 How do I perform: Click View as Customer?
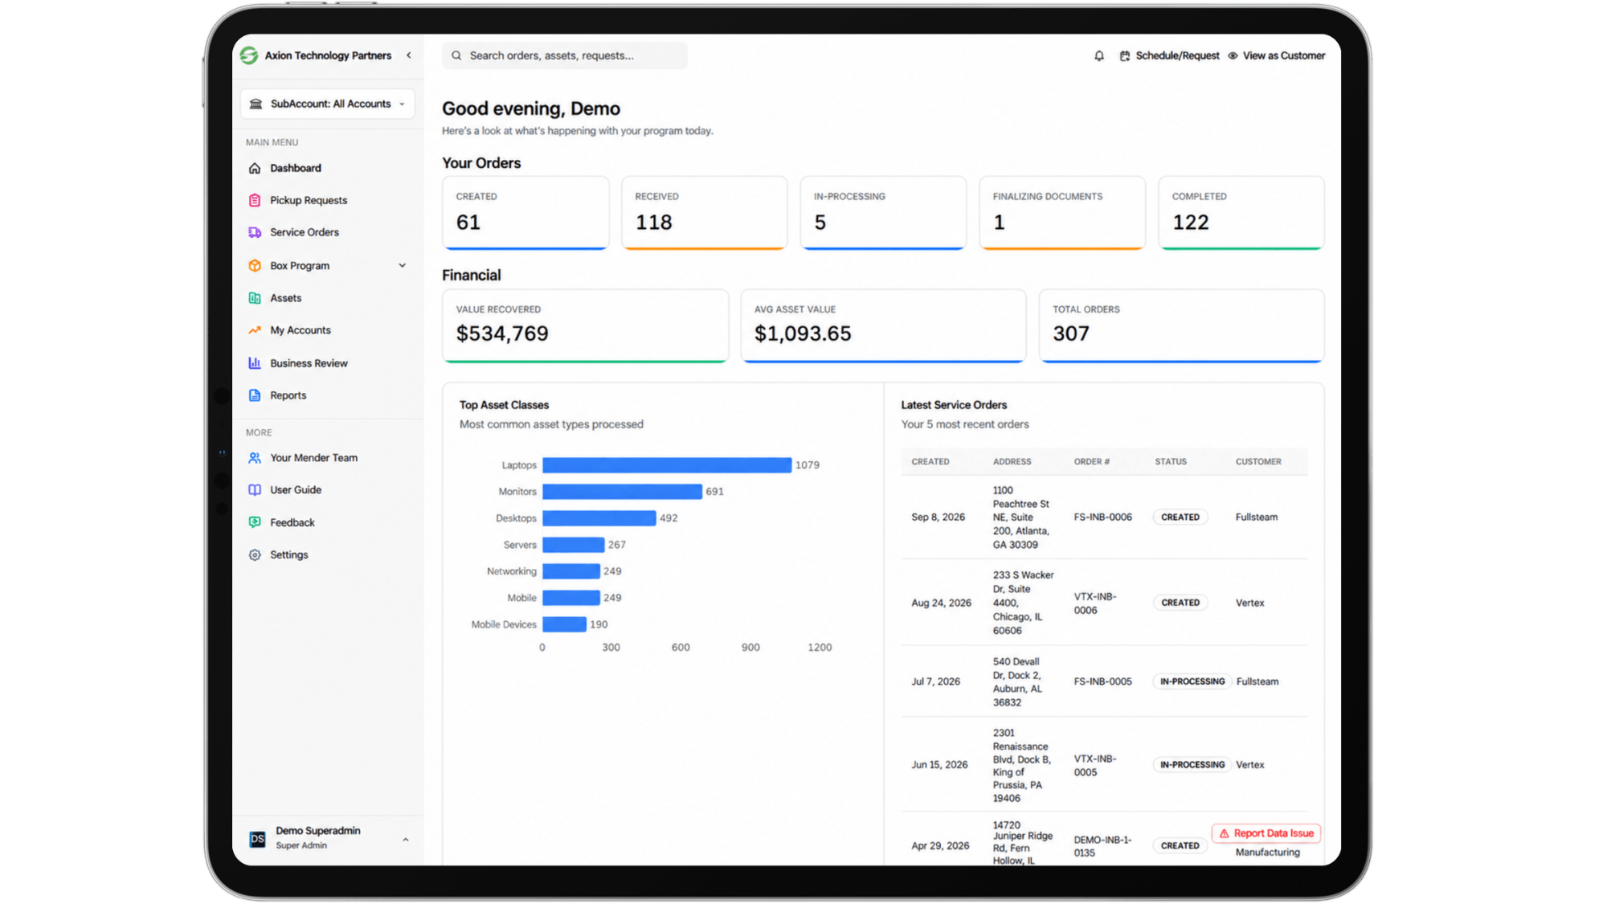click(1277, 55)
